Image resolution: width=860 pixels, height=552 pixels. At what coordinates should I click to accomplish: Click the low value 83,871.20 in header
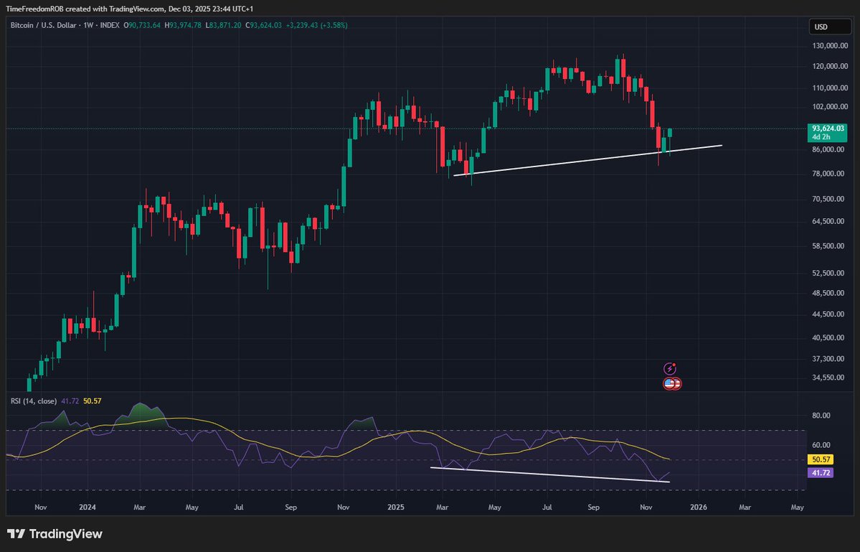(x=225, y=25)
